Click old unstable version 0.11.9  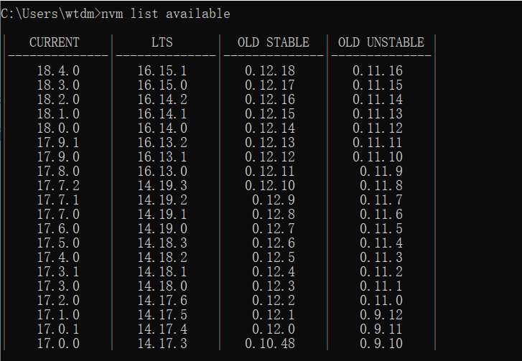pos(381,171)
